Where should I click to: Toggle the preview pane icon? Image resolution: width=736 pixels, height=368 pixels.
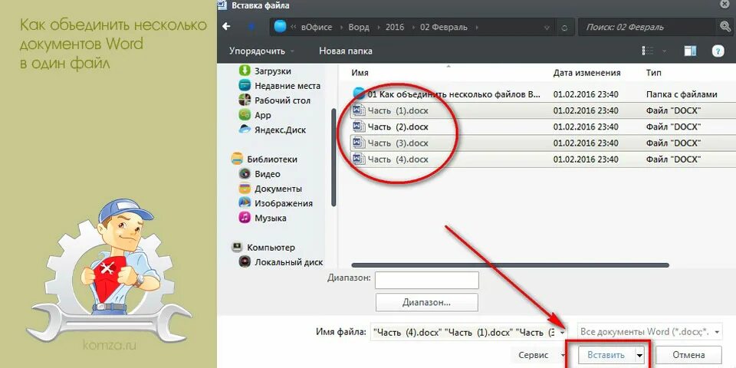[690, 51]
